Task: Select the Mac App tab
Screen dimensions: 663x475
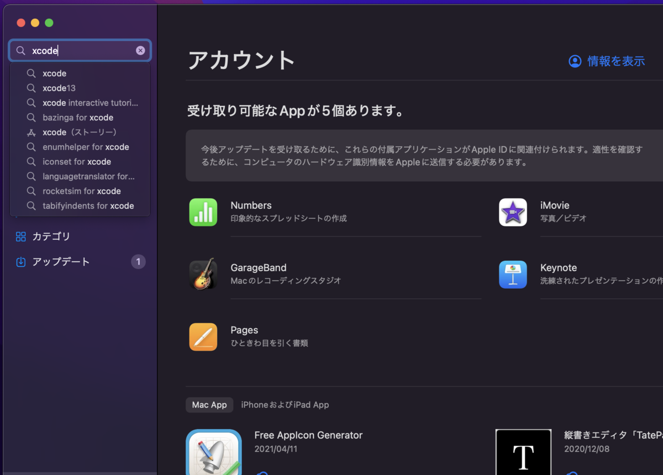Action: (x=209, y=405)
